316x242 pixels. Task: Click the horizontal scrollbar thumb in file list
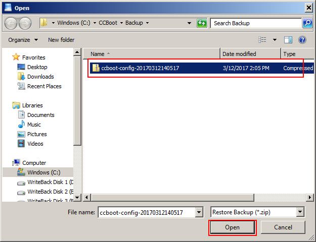point(172,197)
